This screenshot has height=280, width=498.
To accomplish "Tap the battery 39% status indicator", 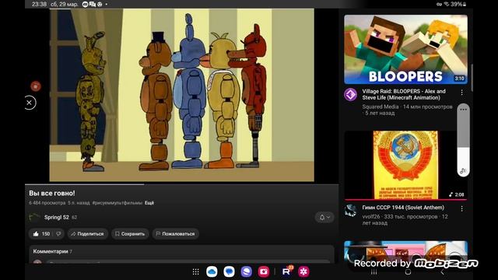I will tap(458, 4).
